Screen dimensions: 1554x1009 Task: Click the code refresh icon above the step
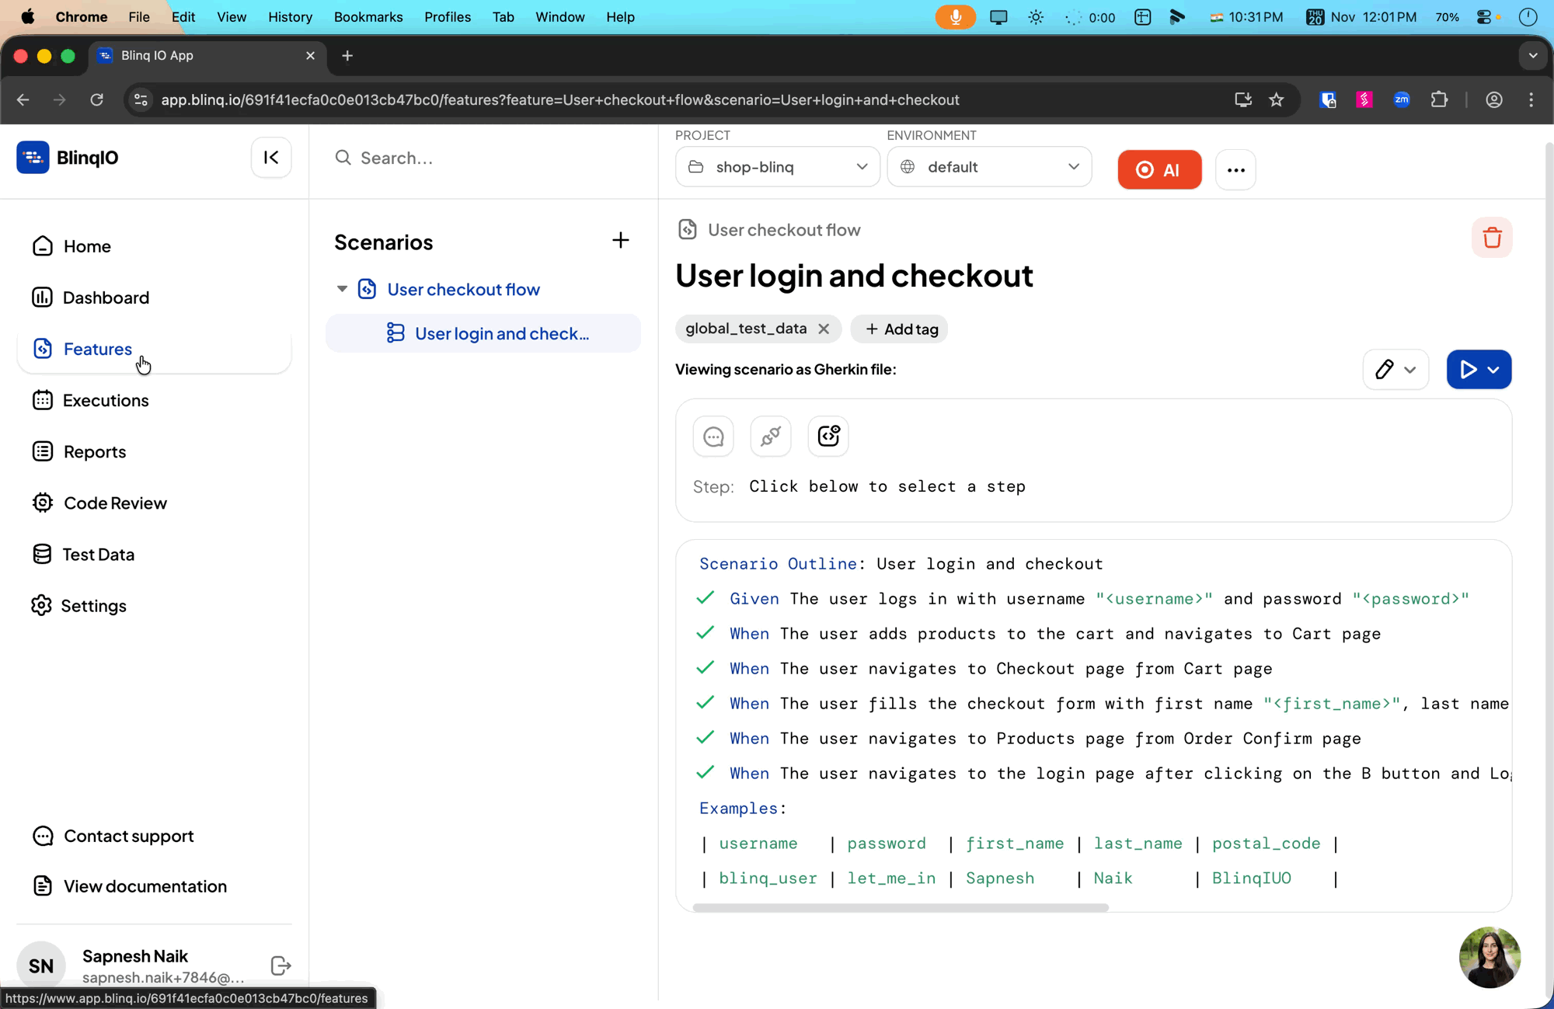(828, 437)
